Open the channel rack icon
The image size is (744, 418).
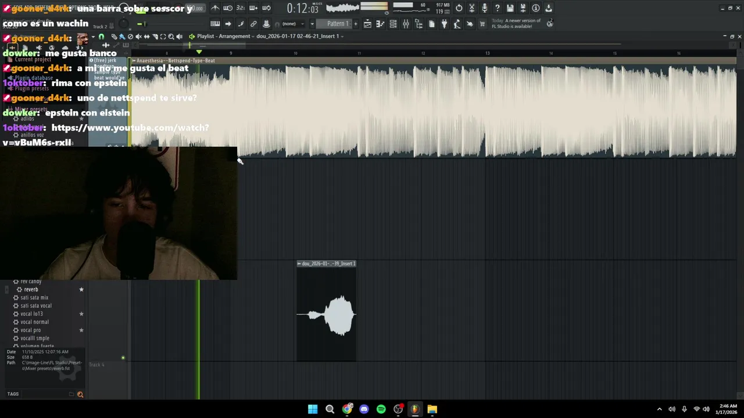[393, 24]
